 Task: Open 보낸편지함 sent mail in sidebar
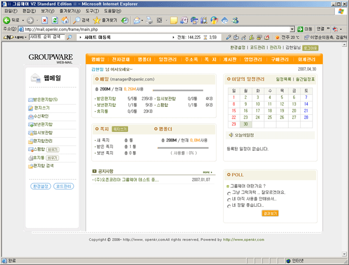43,124
